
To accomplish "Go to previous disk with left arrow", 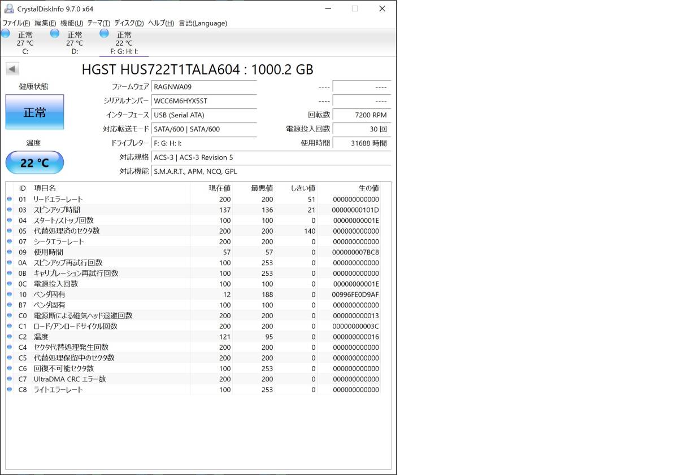I will coord(12,69).
